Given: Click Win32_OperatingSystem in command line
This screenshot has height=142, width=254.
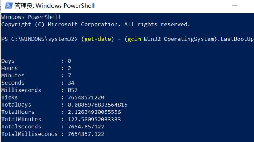Looking at the screenshot, I should (179, 39).
